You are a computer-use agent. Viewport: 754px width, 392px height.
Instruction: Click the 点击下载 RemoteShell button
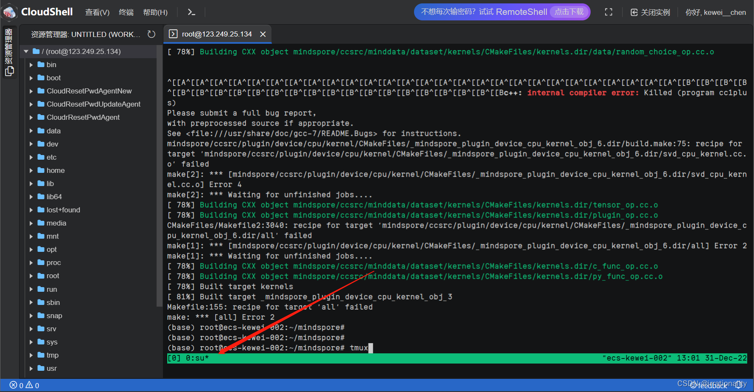pyautogui.click(x=569, y=12)
